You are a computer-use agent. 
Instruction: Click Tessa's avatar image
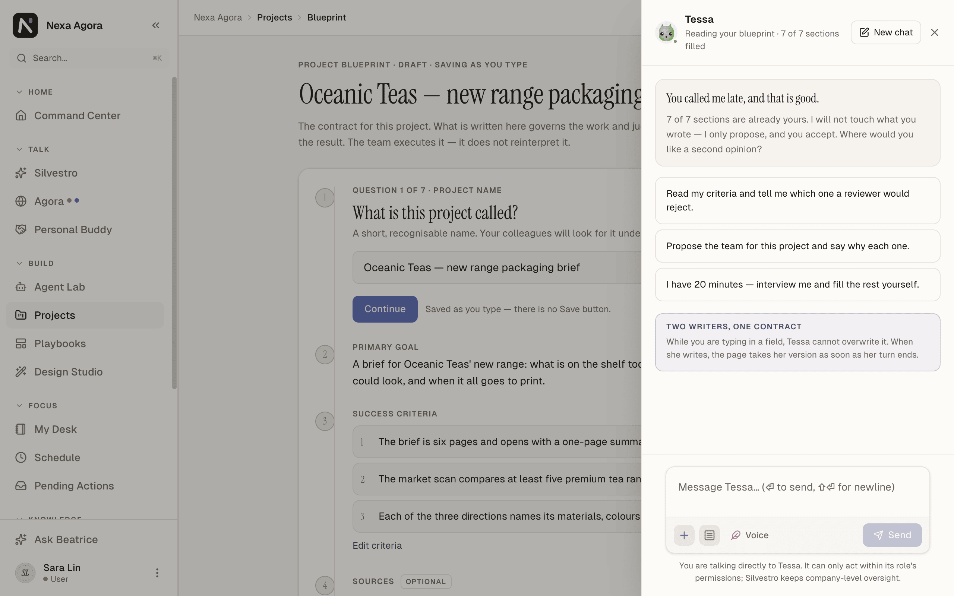pos(666,33)
